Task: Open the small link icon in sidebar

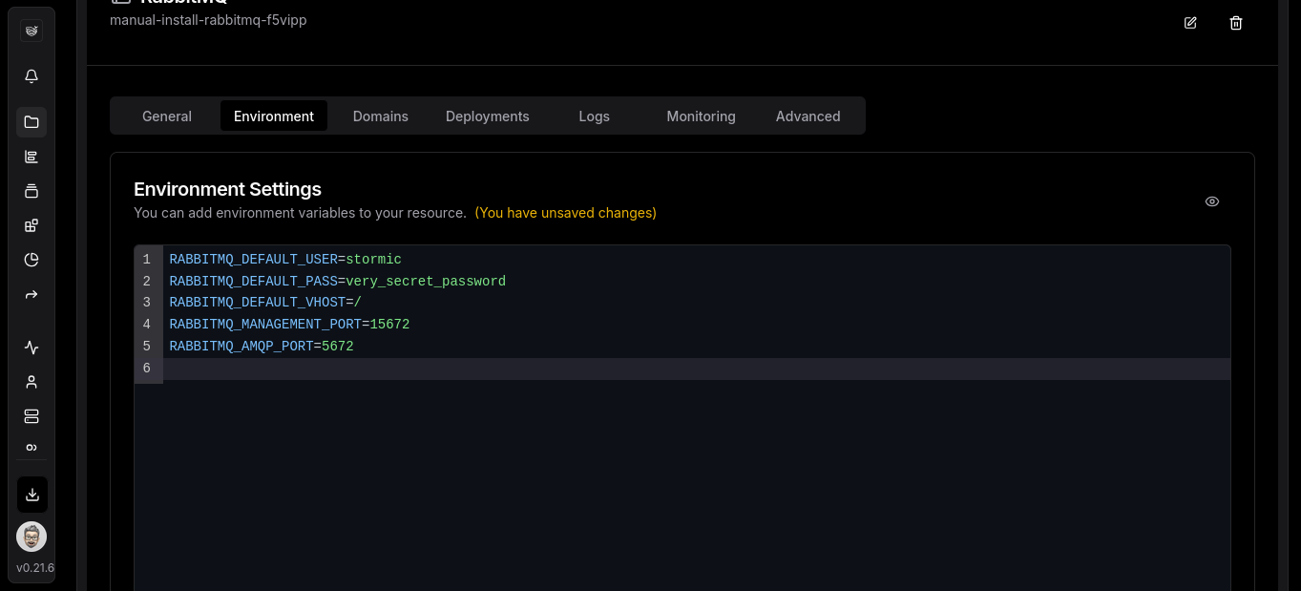Action: [x=31, y=447]
